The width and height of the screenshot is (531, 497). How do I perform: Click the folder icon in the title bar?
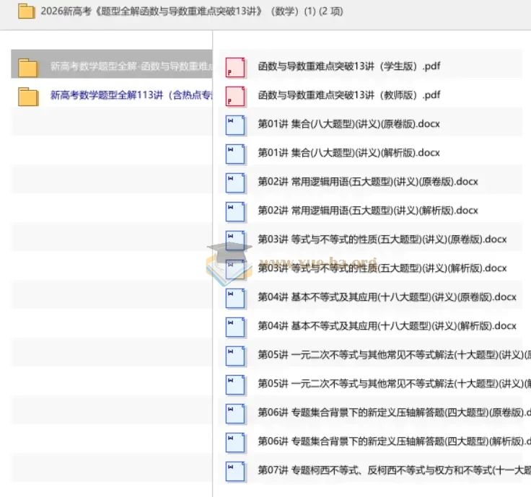[27, 11]
